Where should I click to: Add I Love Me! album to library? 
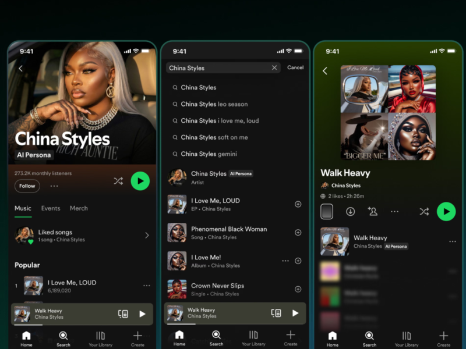tap(298, 261)
